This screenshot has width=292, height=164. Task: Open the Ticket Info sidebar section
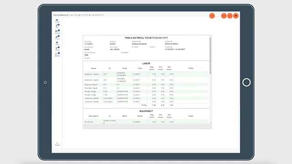click(x=57, y=20)
